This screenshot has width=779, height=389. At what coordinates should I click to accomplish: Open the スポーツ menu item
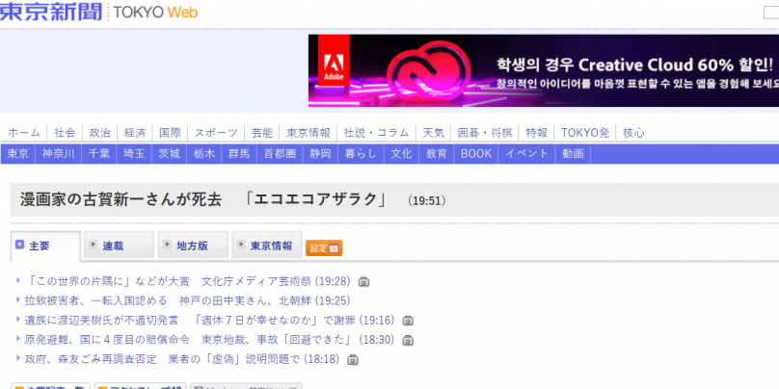pyautogui.click(x=216, y=133)
